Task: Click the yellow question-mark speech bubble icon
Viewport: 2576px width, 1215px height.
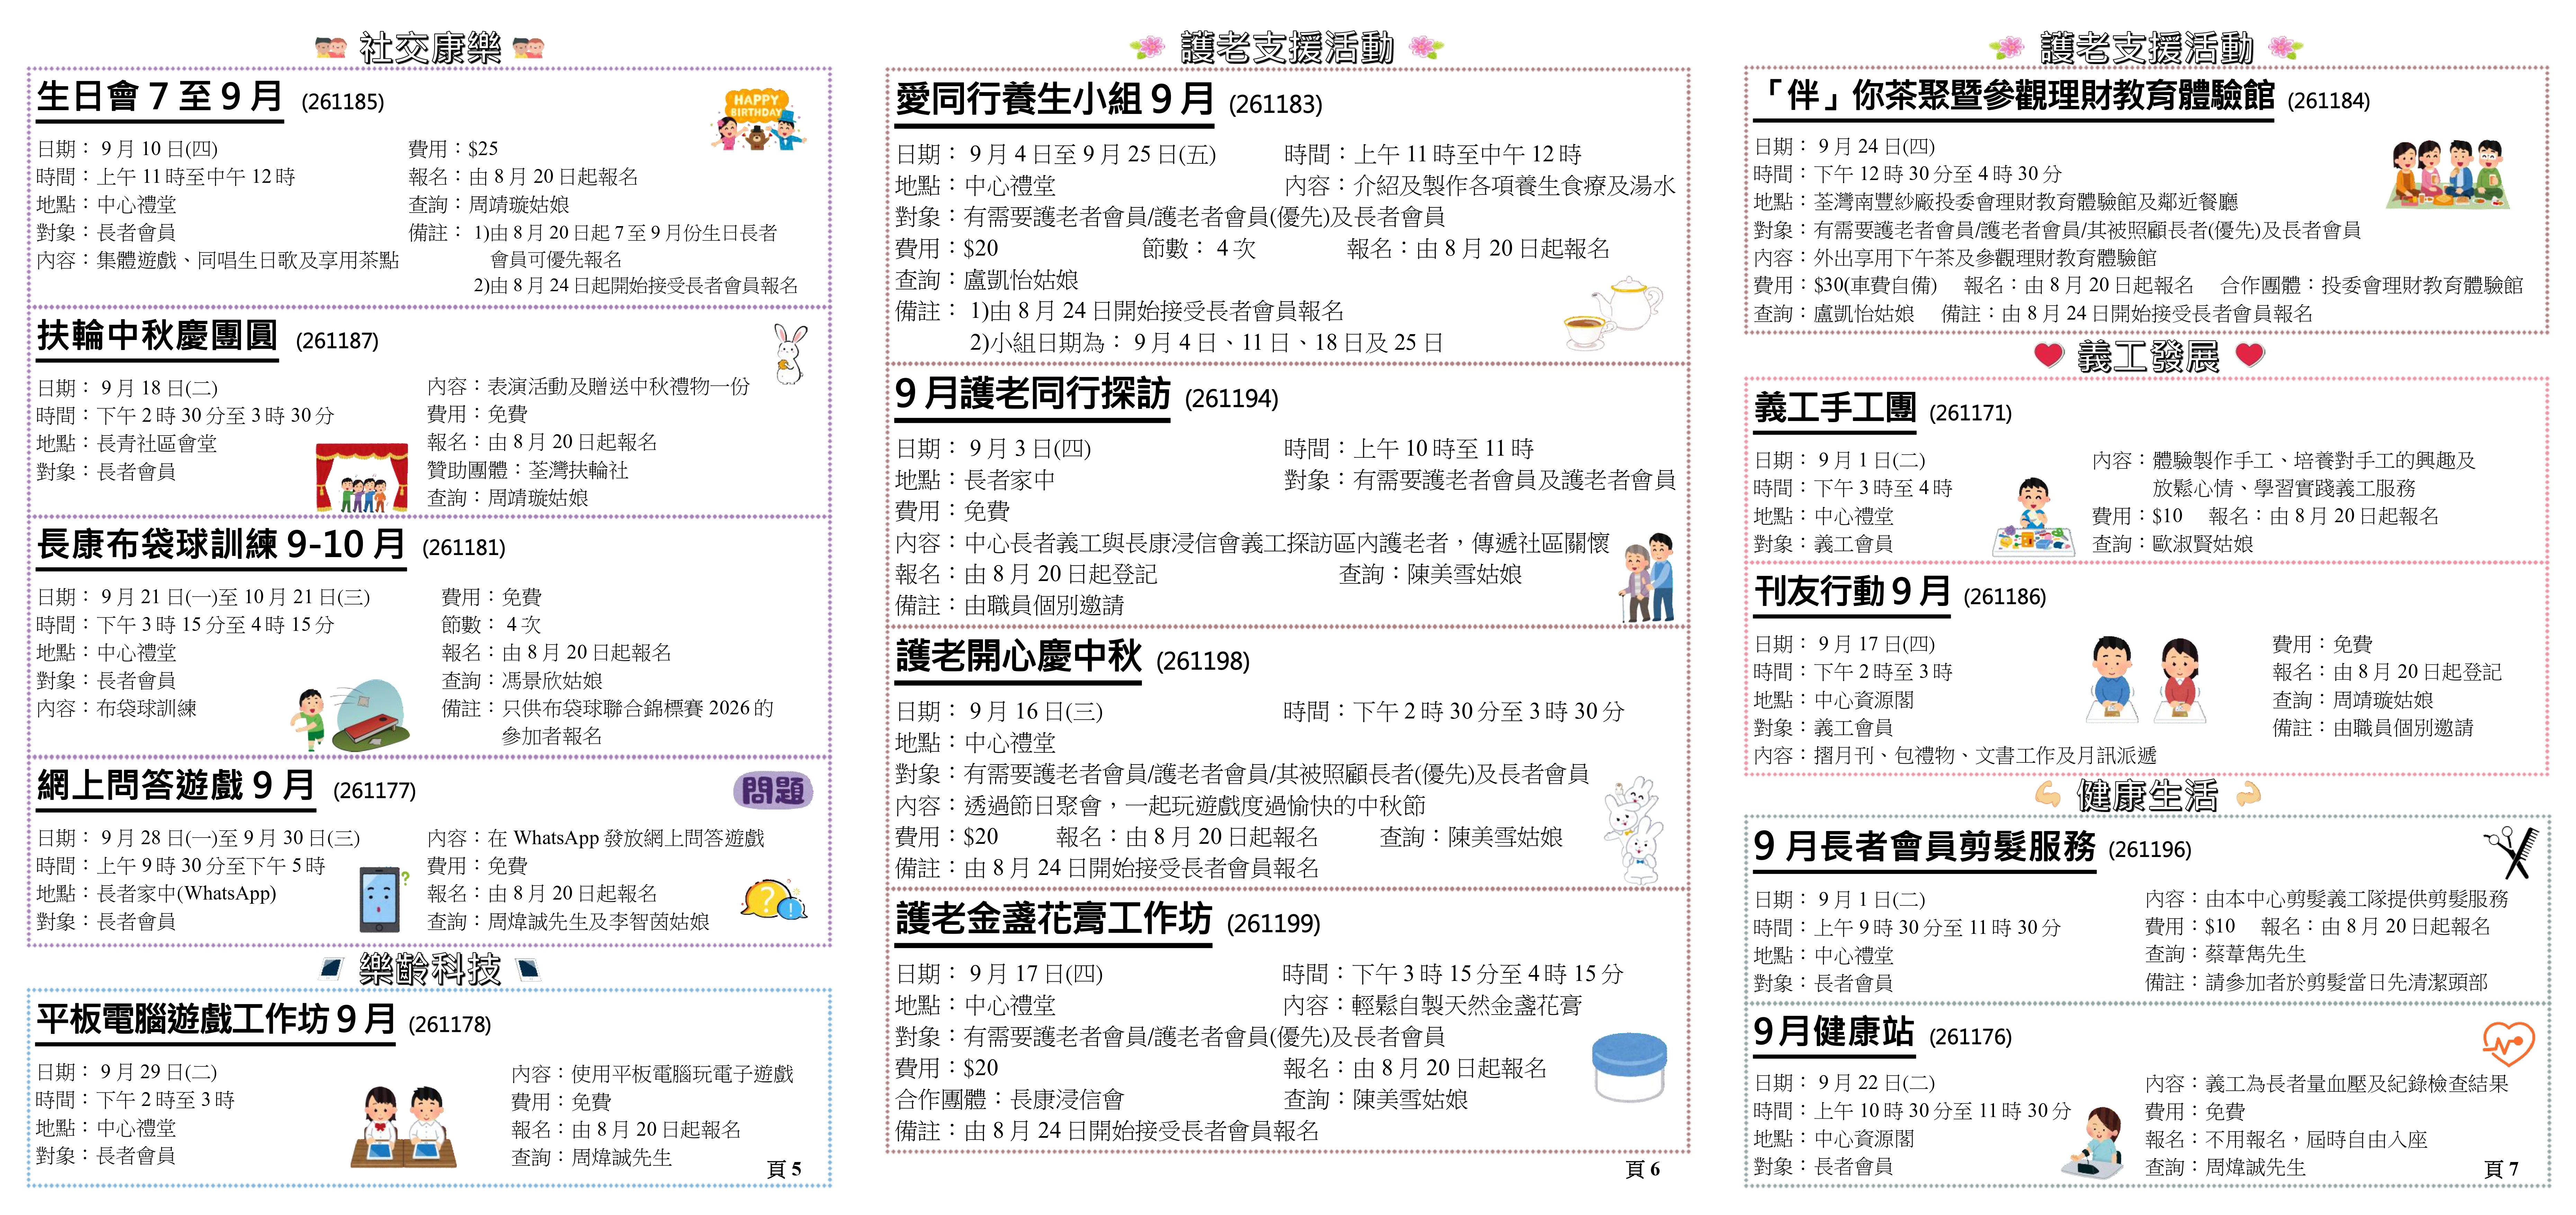Action: point(773,900)
